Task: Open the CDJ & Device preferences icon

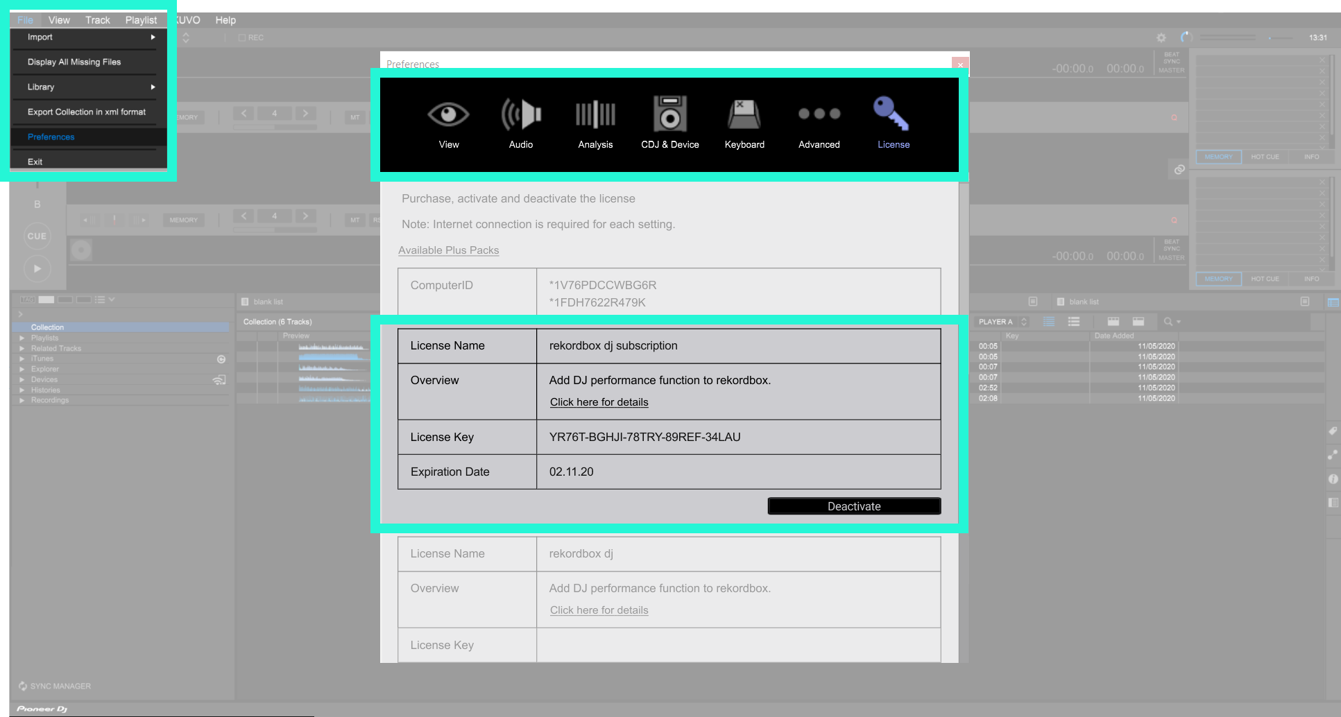Action: (669, 114)
